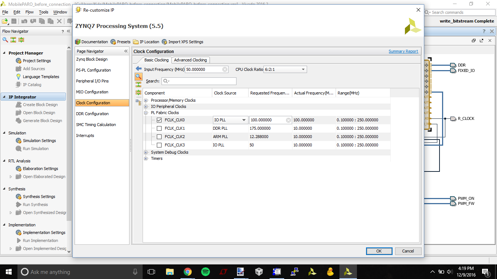Viewport: 497px width, 279px height.
Task: Select MIO Configuration page
Action: pos(102,92)
